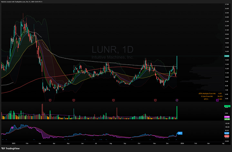Open the earnings marker dated early November
232x152 pixels.
coord(155,100)
